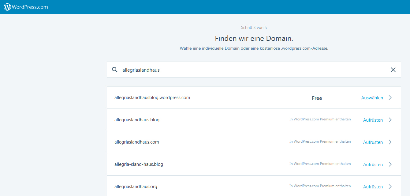Image resolution: width=410 pixels, height=196 pixels.
Task: Click Aufrüsten for allegria-sland-haus.blog
Action: tap(373, 165)
